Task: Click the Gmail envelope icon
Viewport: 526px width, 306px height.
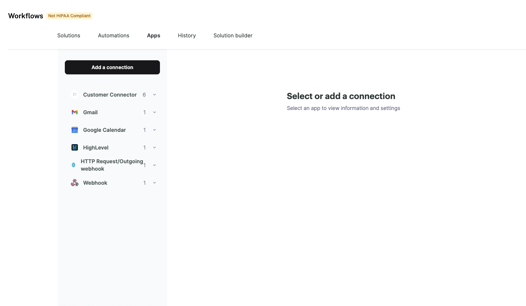Action: click(75, 112)
